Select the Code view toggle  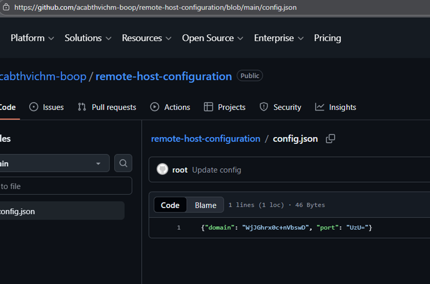click(x=170, y=205)
